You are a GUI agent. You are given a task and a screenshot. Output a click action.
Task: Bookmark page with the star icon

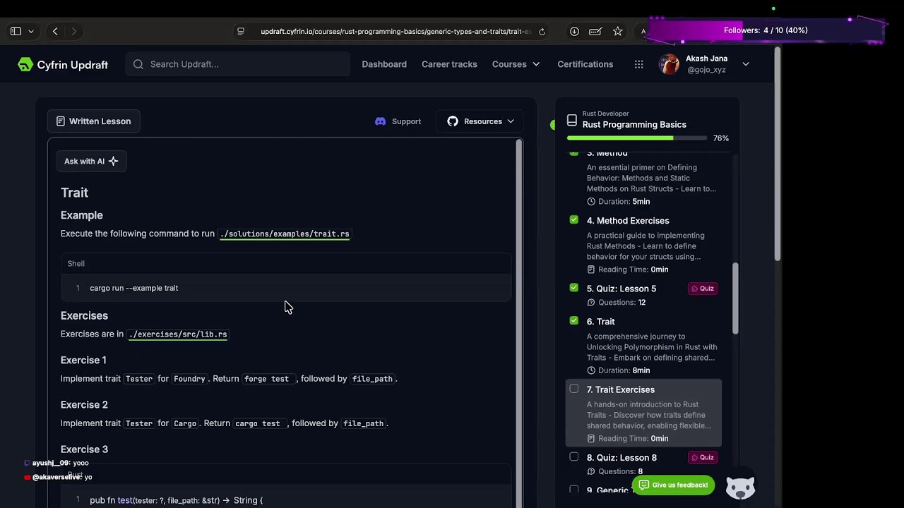pyautogui.click(x=618, y=31)
